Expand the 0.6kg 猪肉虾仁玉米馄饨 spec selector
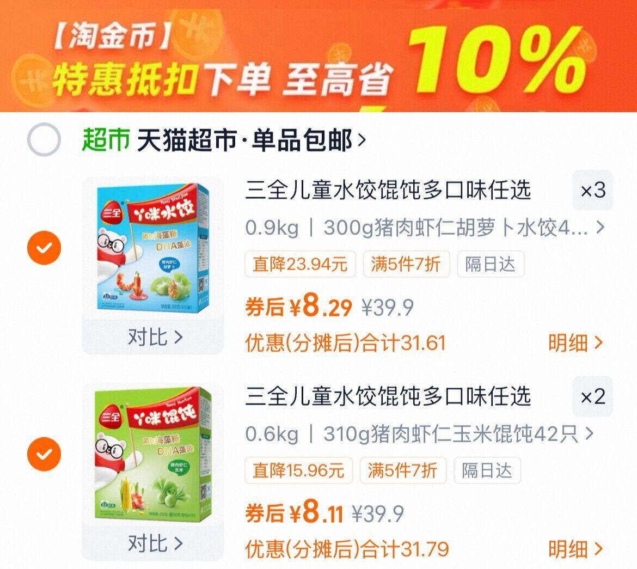 point(420,435)
